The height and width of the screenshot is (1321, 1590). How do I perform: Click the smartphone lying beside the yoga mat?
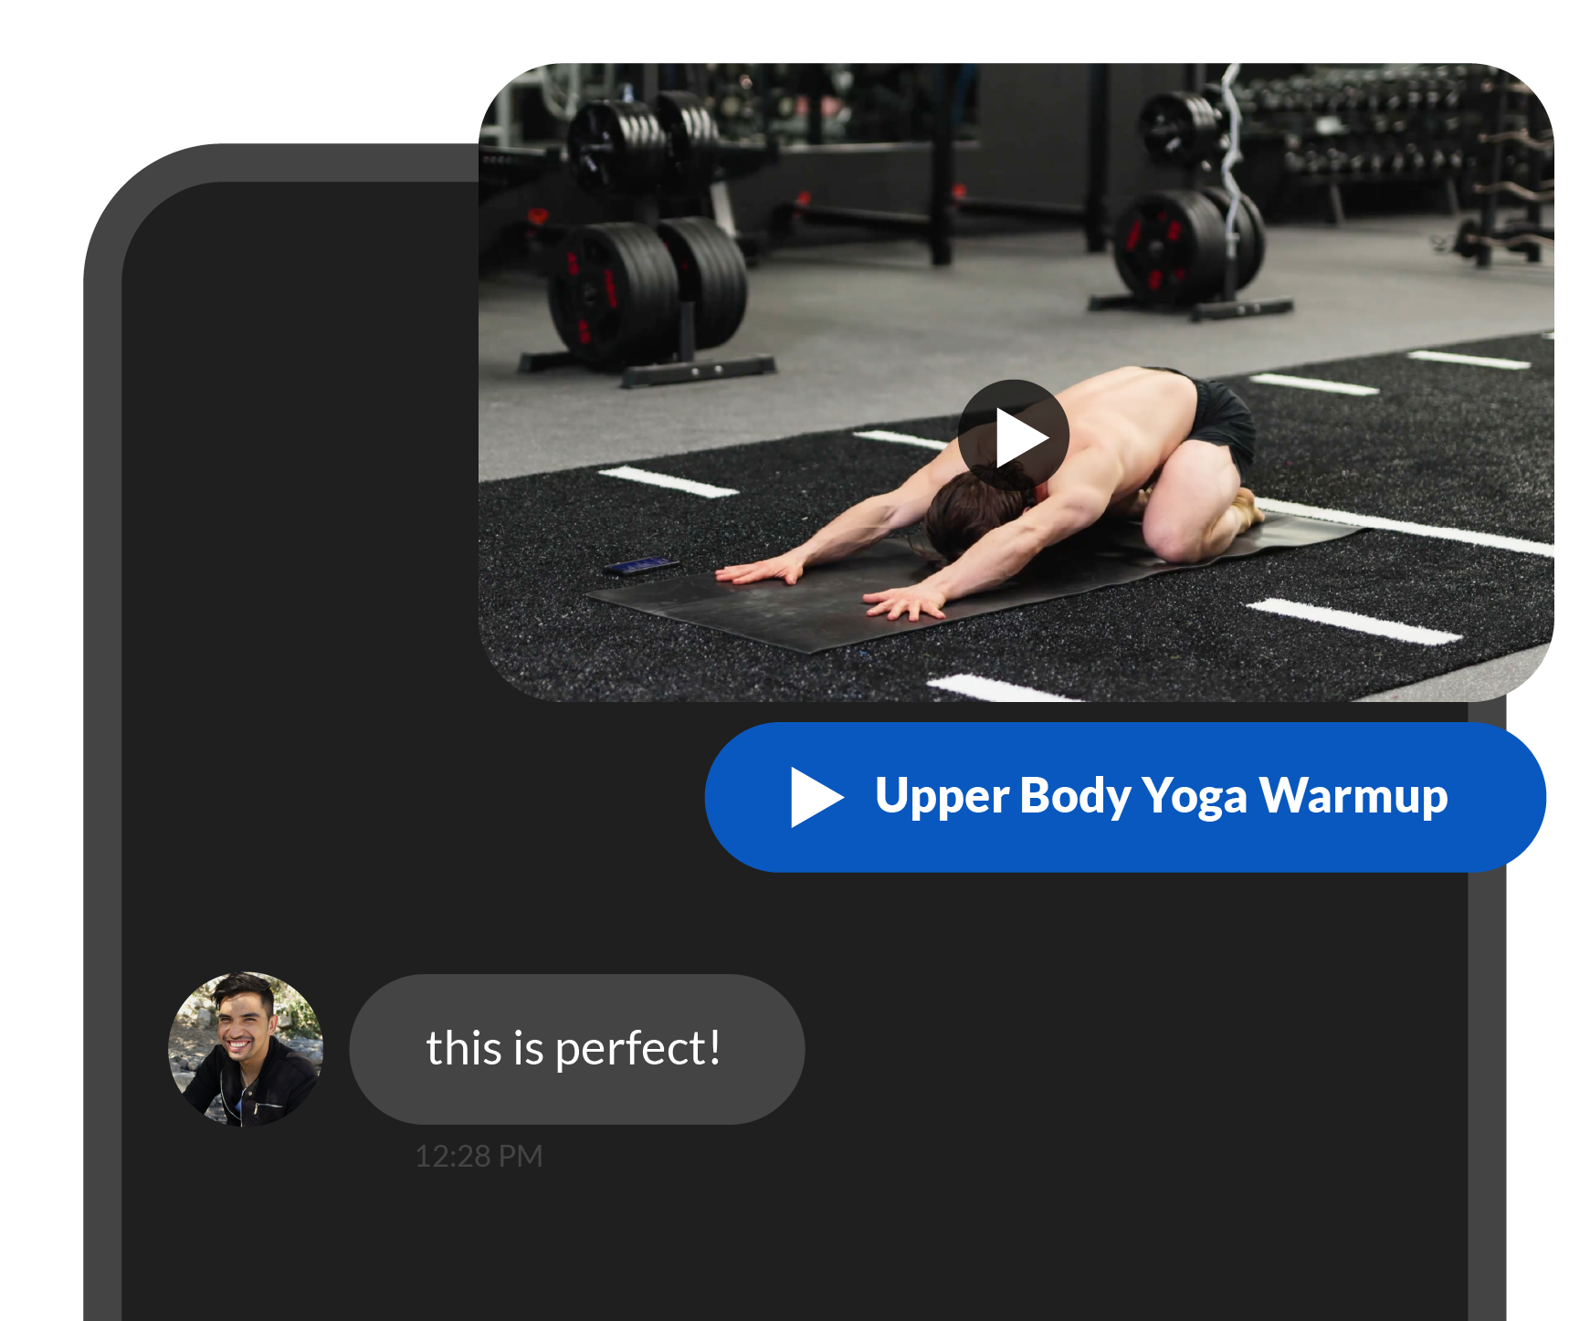click(x=641, y=566)
